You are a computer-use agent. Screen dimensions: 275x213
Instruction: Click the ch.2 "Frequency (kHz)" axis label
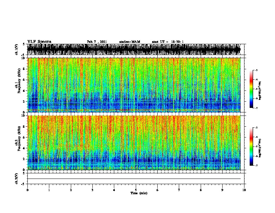19,139
